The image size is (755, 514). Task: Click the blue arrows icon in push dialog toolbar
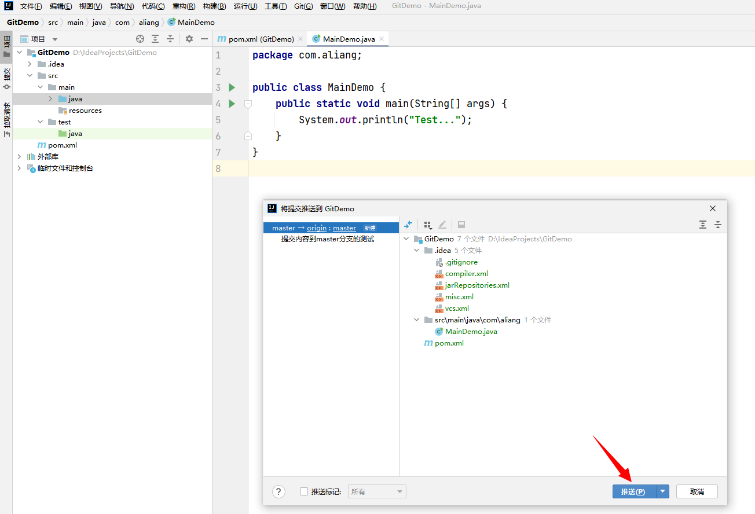408,225
